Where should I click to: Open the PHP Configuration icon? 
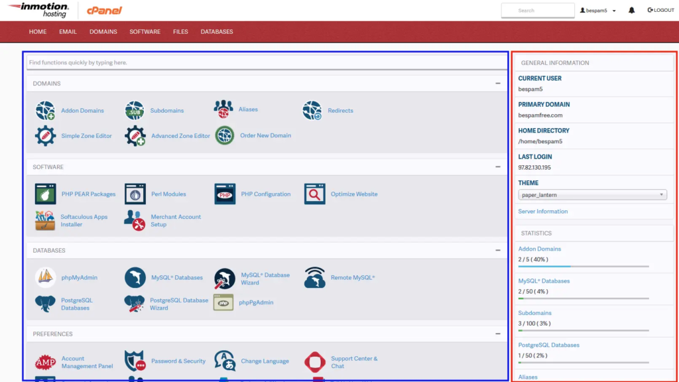click(225, 194)
